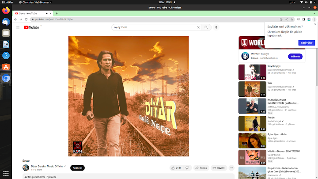Open Chromium three-dot menu
Screen dimensions: 318x179
tap(314, 19)
